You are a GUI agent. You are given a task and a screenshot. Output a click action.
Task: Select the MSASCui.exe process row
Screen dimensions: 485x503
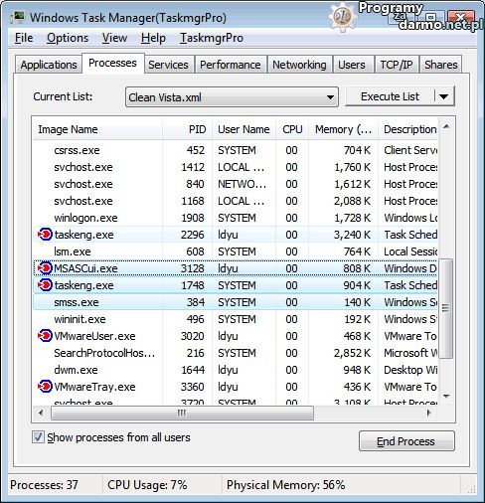click(x=236, y=268)
